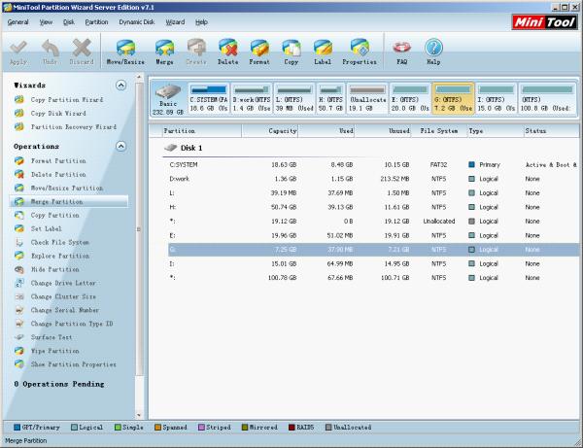The height and width of the screenshot is (448, 583).
Task: Select E: (NTFS) block in disk map
Action: click(x=410, y=98)
